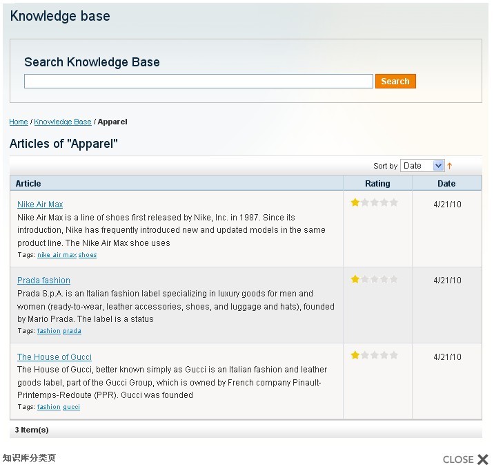This screenshot has width=494, height=465.
Task: Click the Apparel breadcrumb text
Action: 112,122
